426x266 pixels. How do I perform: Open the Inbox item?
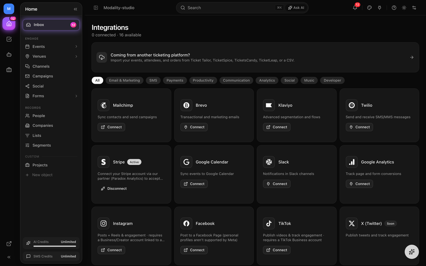(51, 25)
